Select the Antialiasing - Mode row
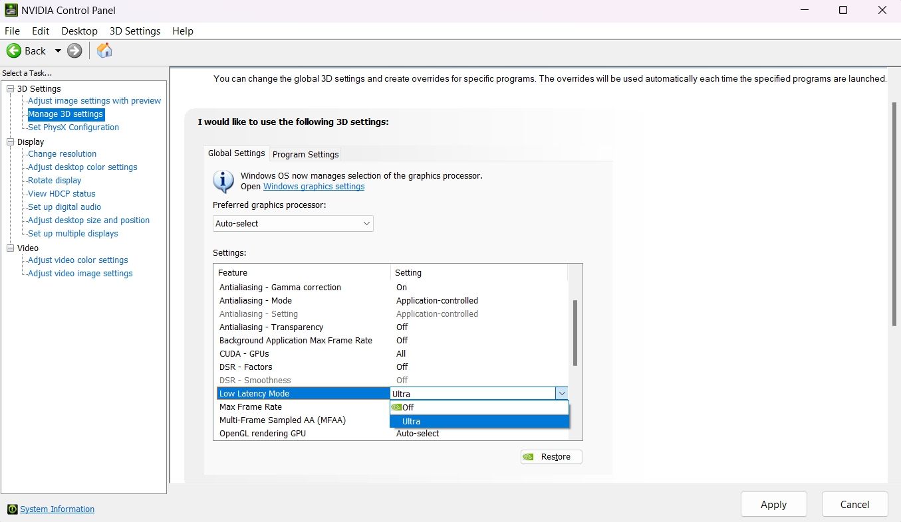The width and height of the screenshot is (901, 522). click(x=392, y=301)
